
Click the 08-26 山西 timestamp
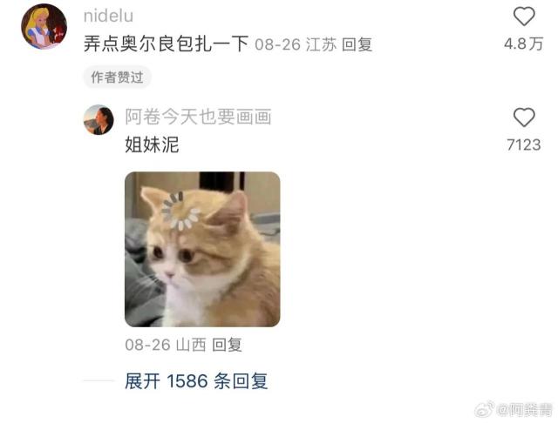pos(166,345)
